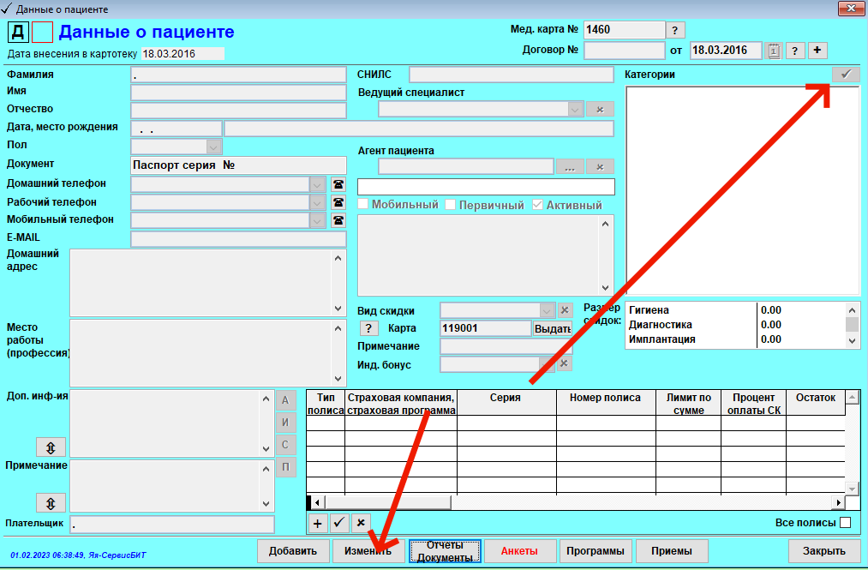The width and height of the screenshot is (868, 570).
Task: Click the policy table's horizontal scrollbar right arrow
Action: pyautogui.click(x=837, y=502)
